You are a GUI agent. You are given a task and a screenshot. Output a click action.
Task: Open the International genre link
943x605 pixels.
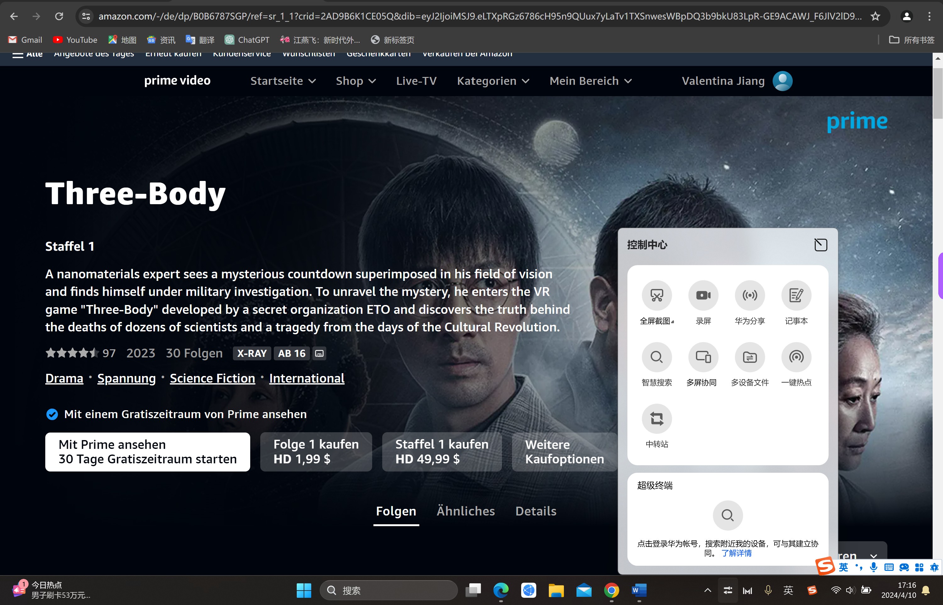point(306,378)
